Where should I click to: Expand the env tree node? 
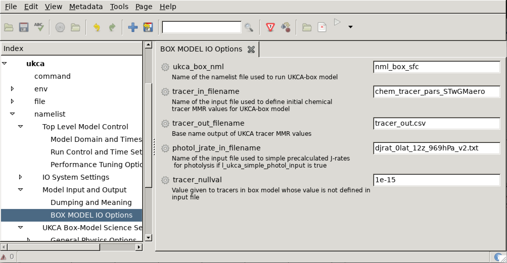click(12, 89)
